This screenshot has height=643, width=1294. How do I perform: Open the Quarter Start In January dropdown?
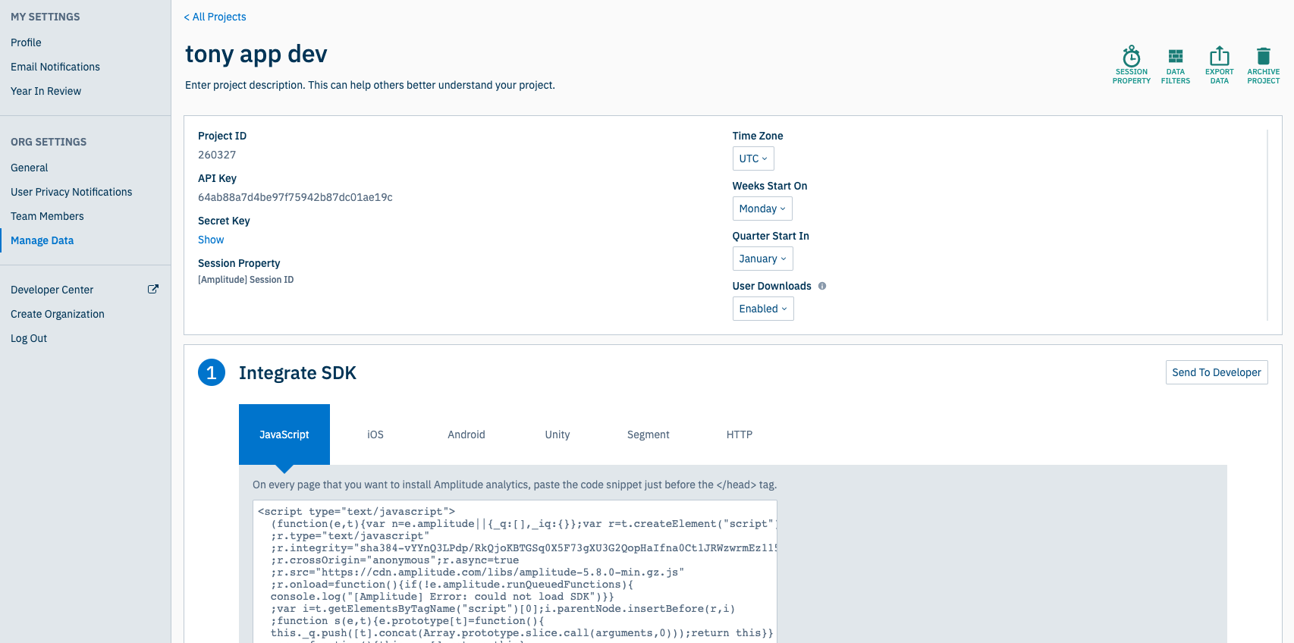click(762, 259)
